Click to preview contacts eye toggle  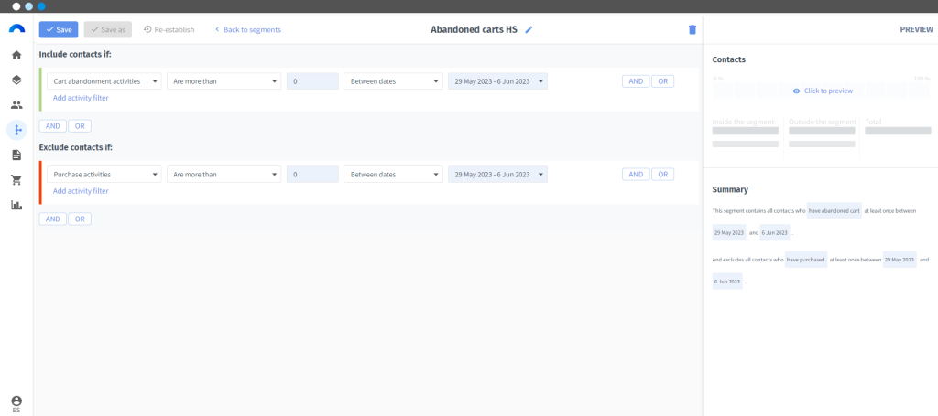pyautogui.click(x=822, y=91)
